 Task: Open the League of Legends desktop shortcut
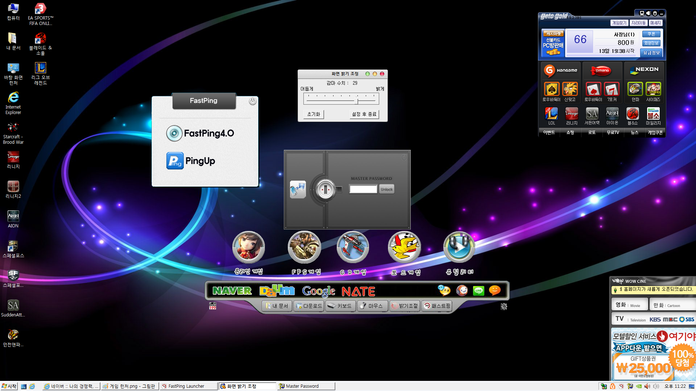pyautogui.click(x=40, y=68)
